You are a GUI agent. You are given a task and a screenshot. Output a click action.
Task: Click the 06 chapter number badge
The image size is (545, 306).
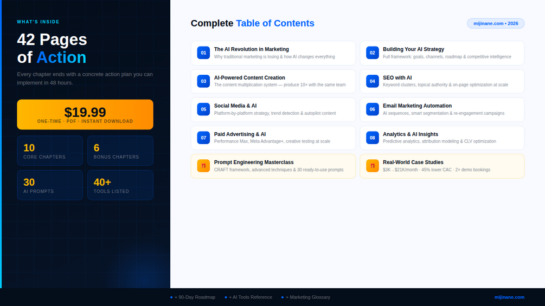tap(372, 109)
